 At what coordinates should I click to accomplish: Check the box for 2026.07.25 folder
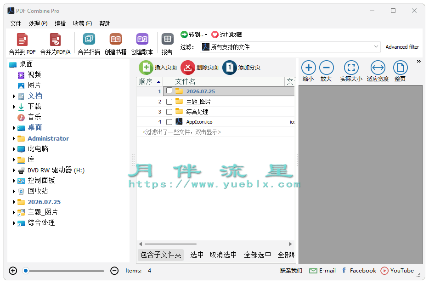point(169,91)
